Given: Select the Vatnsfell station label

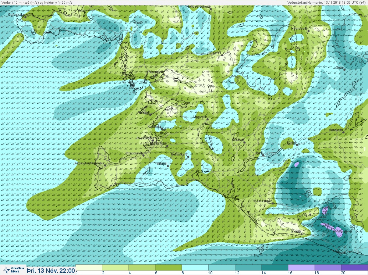Looking at the screenshot, I should pyautogui.click(x=336, y=130).
